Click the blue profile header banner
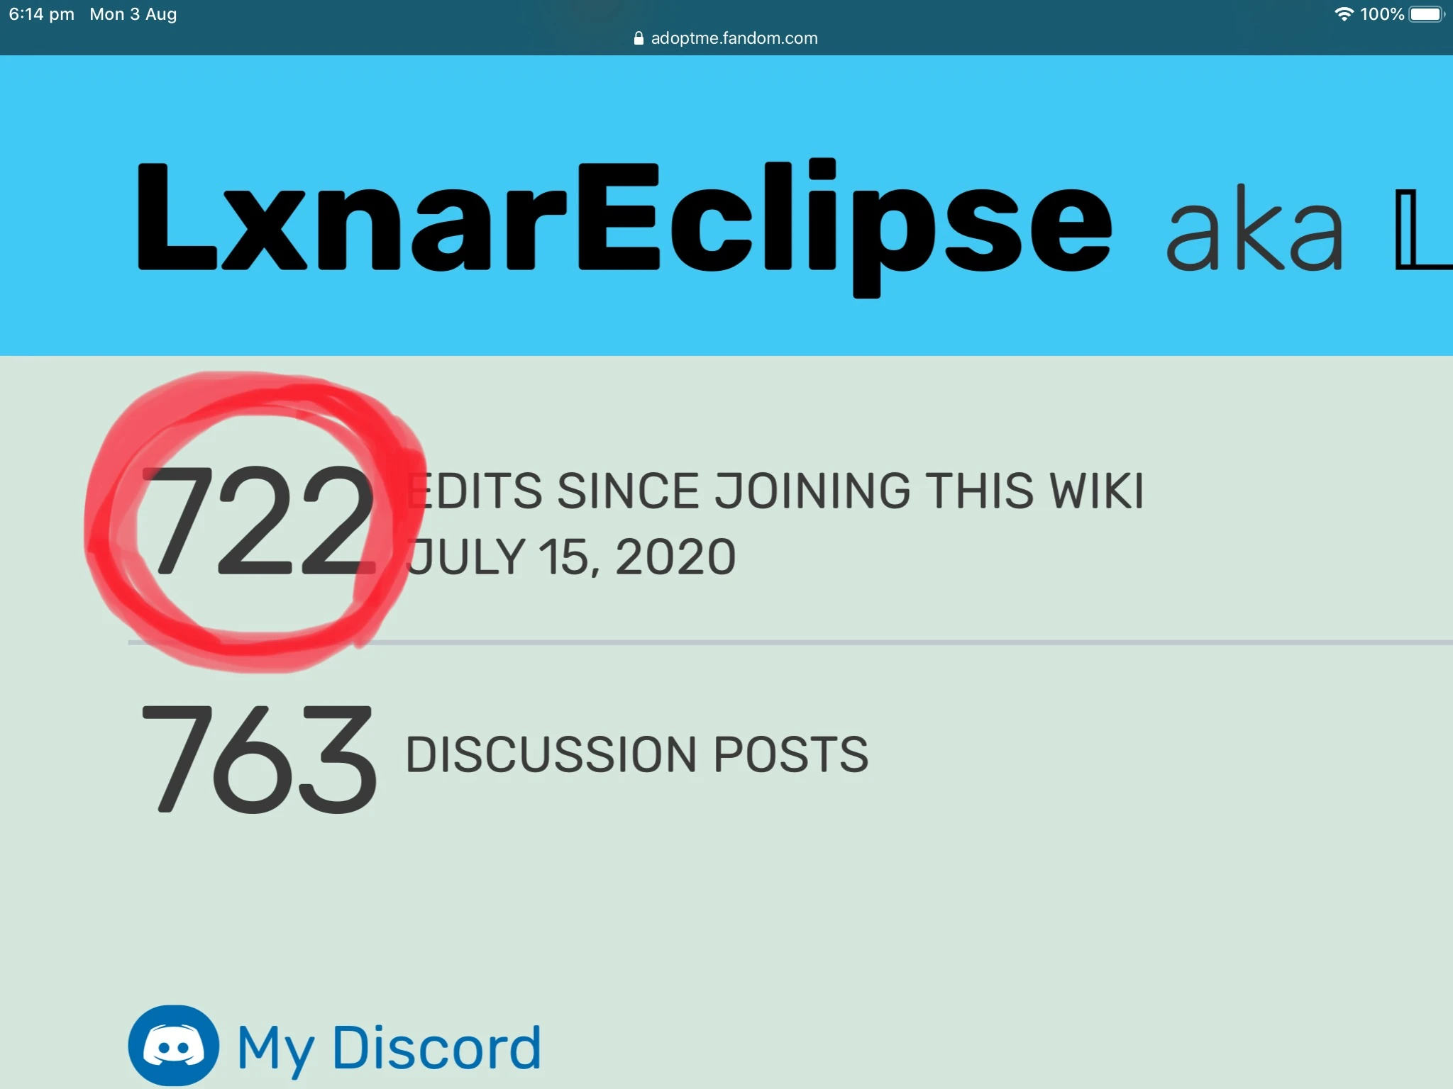 tap(726, 206)
